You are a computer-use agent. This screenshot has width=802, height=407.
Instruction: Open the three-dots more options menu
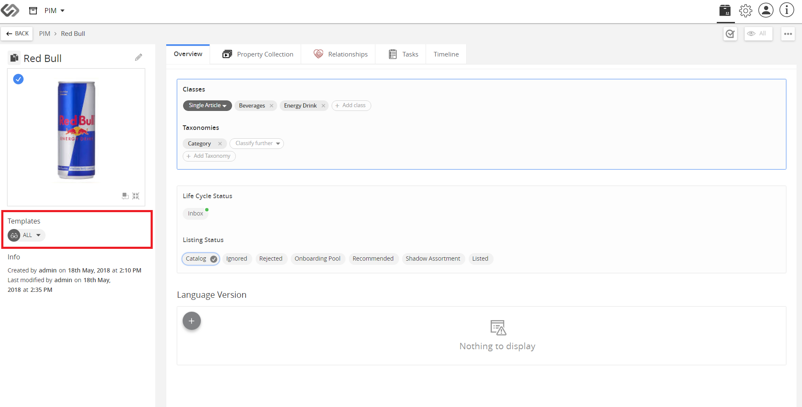click(788, 34)
